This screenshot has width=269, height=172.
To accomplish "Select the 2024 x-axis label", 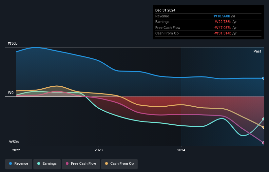I will [x=181, y=150].
